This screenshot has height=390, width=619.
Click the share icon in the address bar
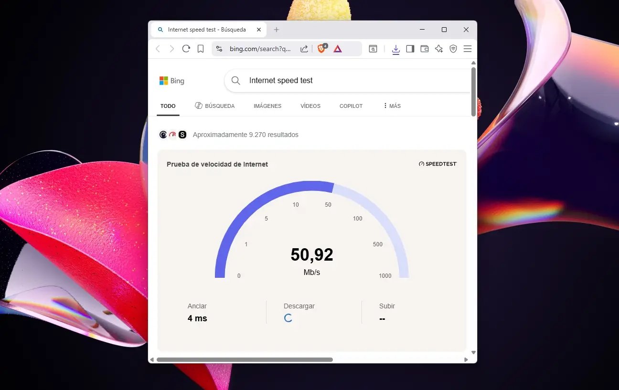tap(304, 49)
